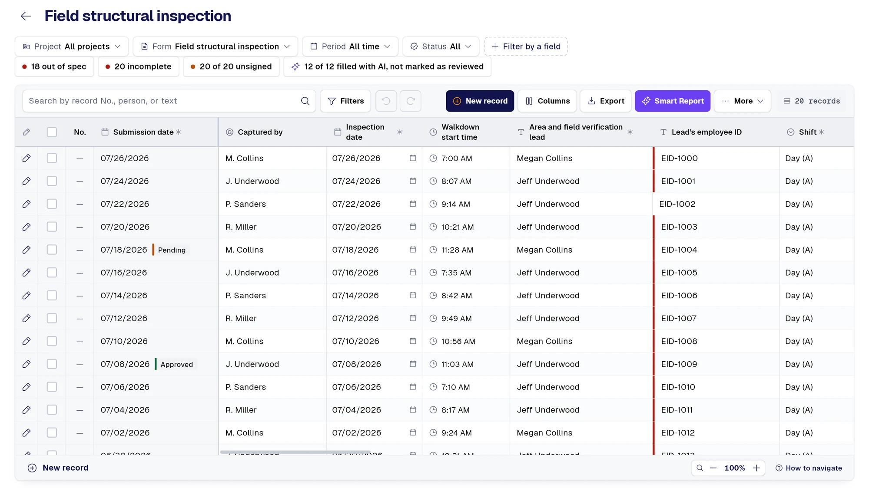869x488 pixels.
Task: Click clock icon beside 10:21 AM
Action: click(x=433, y=227)
